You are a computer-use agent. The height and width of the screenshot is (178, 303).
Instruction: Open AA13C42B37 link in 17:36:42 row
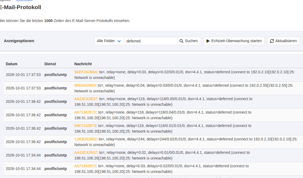(86, 99)
